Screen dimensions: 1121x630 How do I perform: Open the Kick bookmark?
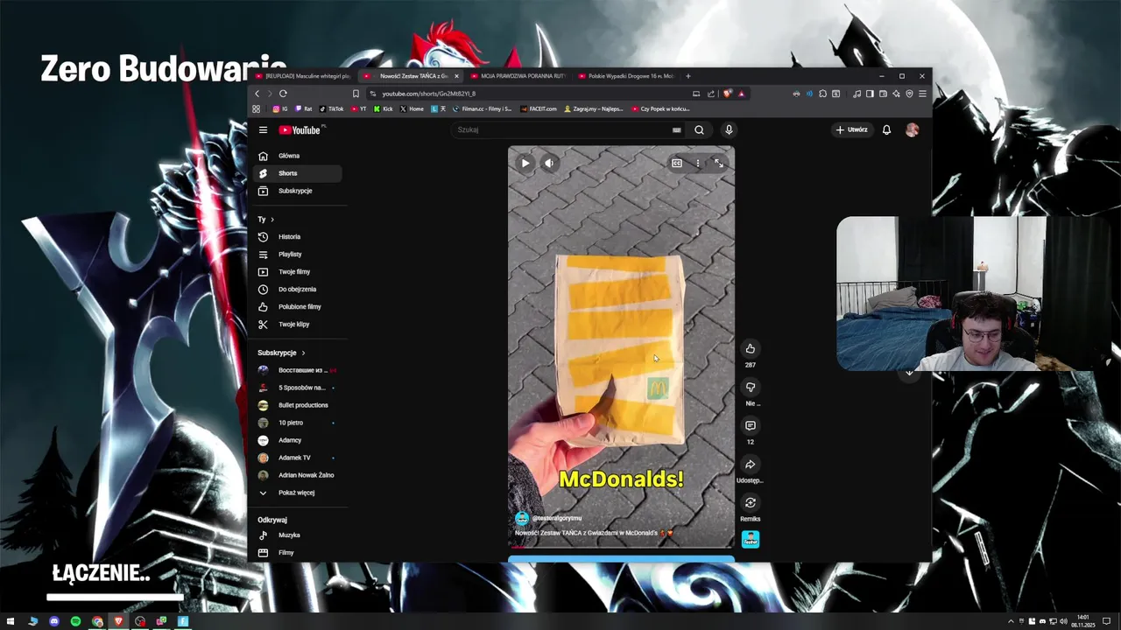(x=383, y=109)
